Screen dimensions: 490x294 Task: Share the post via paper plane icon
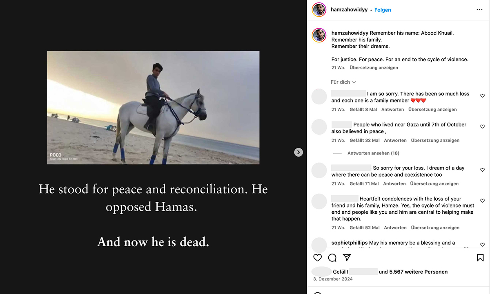347,257
